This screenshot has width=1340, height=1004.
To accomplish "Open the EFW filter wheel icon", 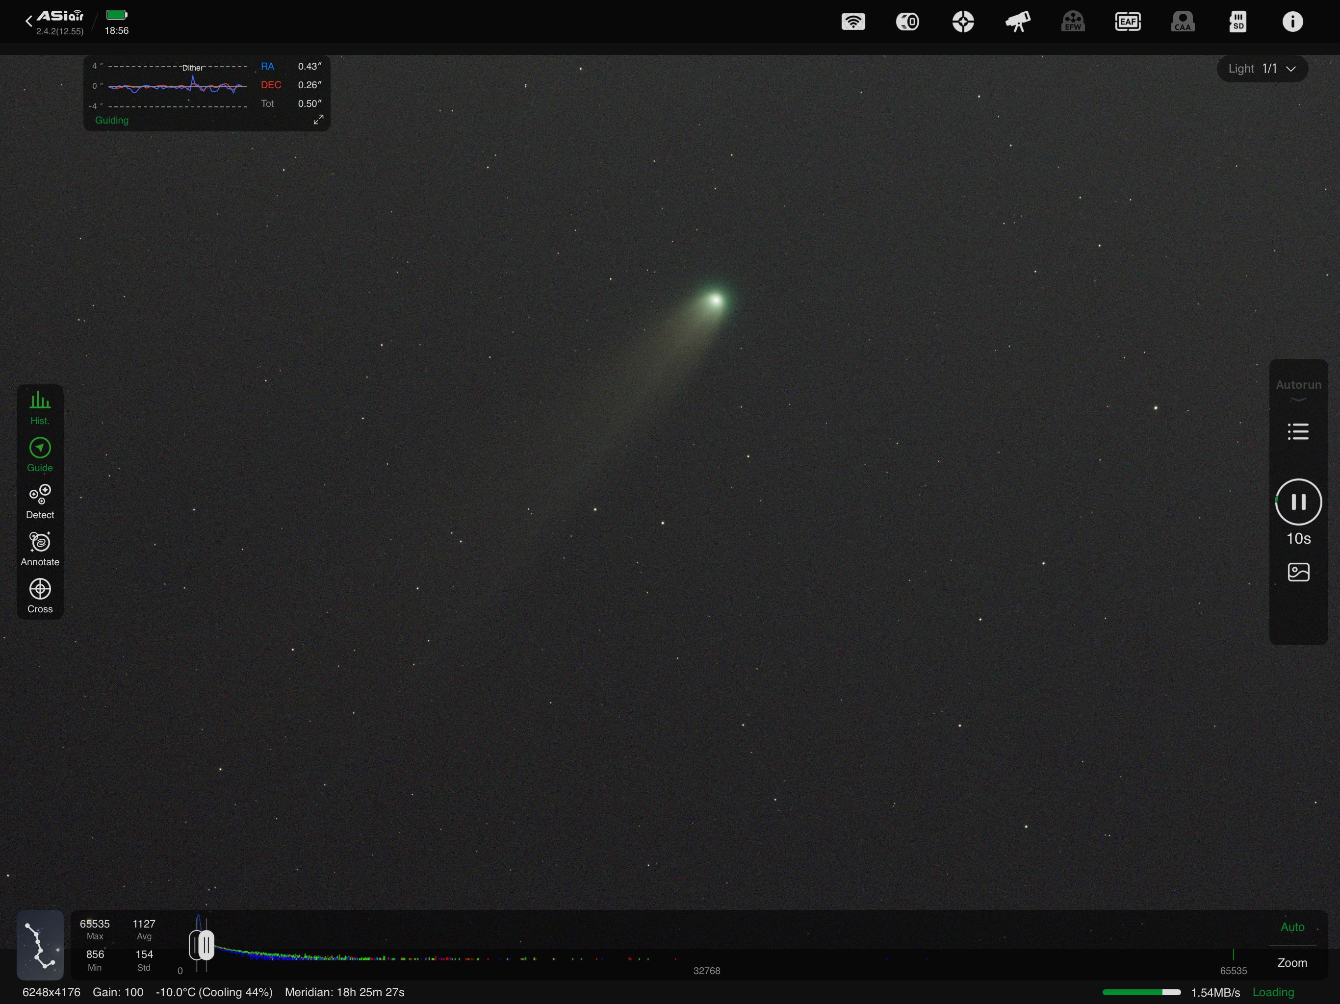I will coord(1072,22).
